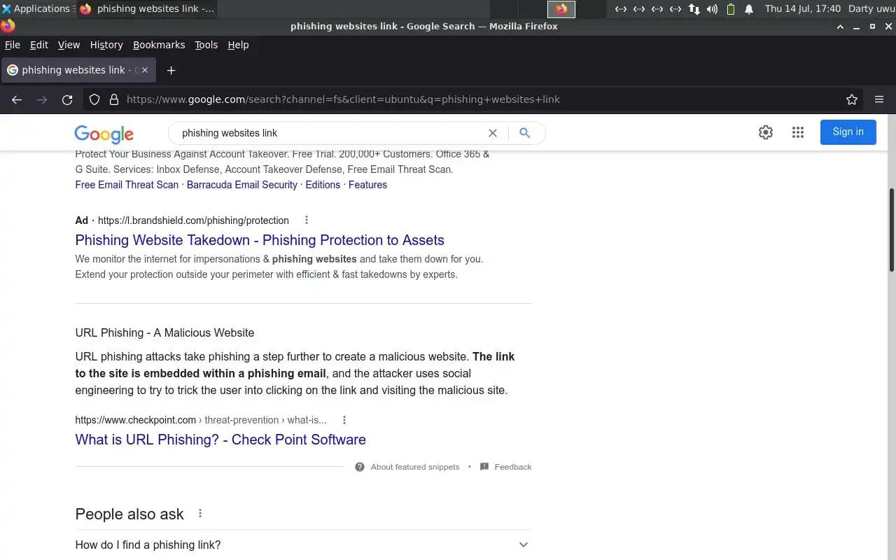The width and height of the screenshot is (896, 560).
Task: Open the Help menu
Action: pos(238,45)
